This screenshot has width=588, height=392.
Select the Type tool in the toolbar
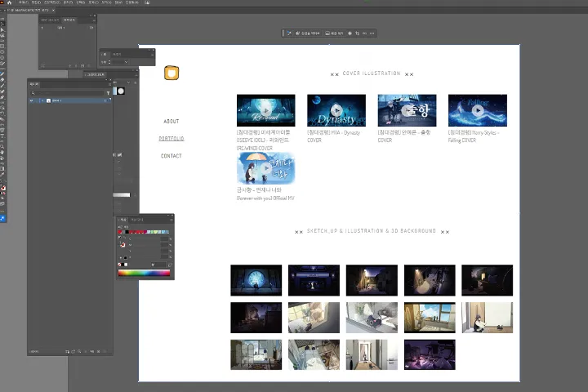tap(2, 136)
